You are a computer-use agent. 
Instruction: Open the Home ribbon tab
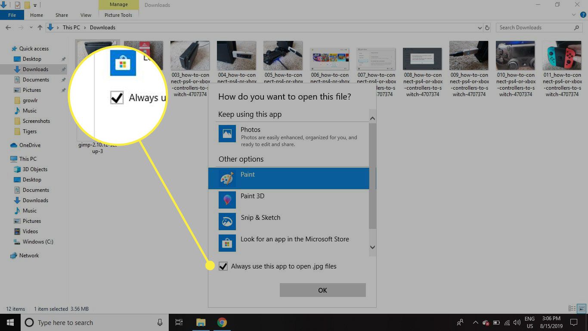[37, 15]
